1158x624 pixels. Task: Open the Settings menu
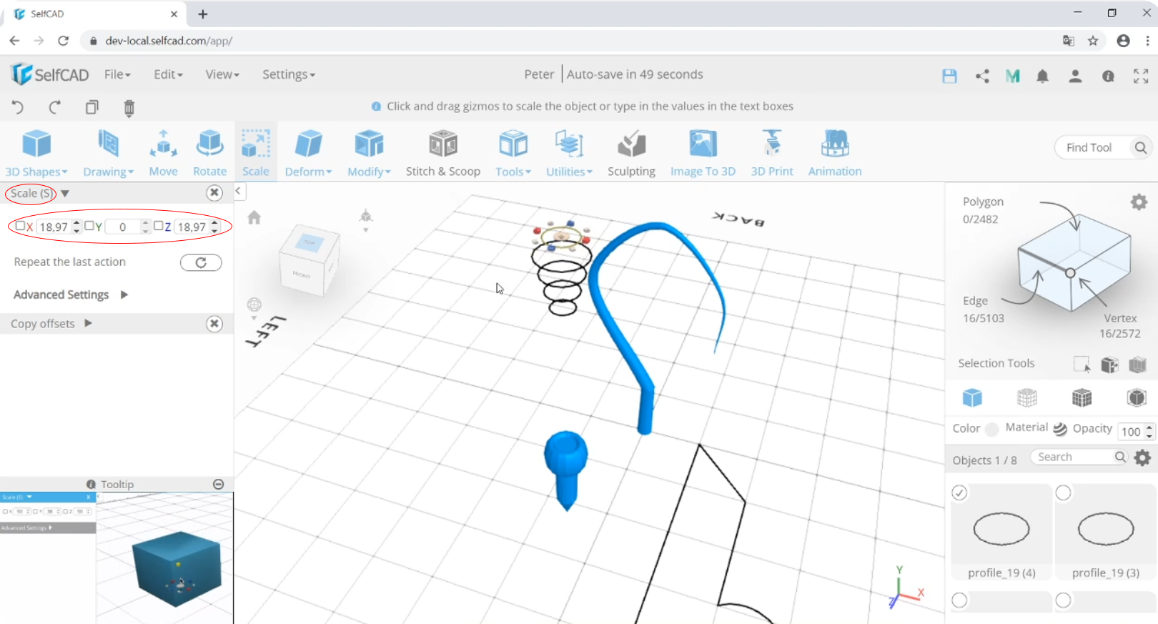click(x=288, y=74)
